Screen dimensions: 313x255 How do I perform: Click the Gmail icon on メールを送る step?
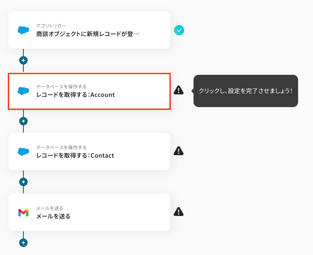point(23,212)
